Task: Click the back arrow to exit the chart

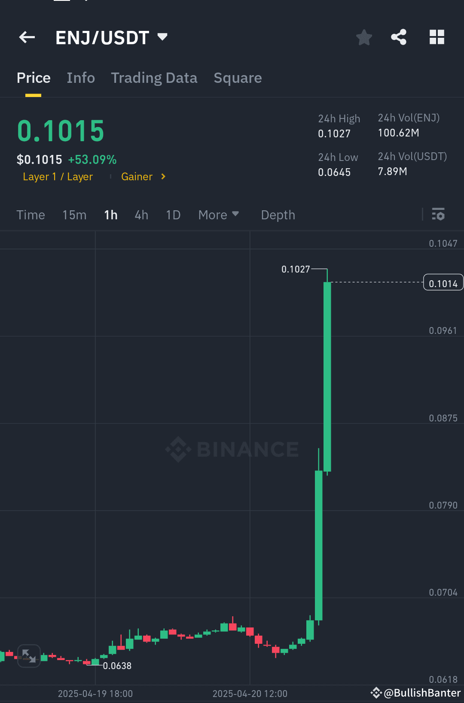Action: tap(27, 37)
